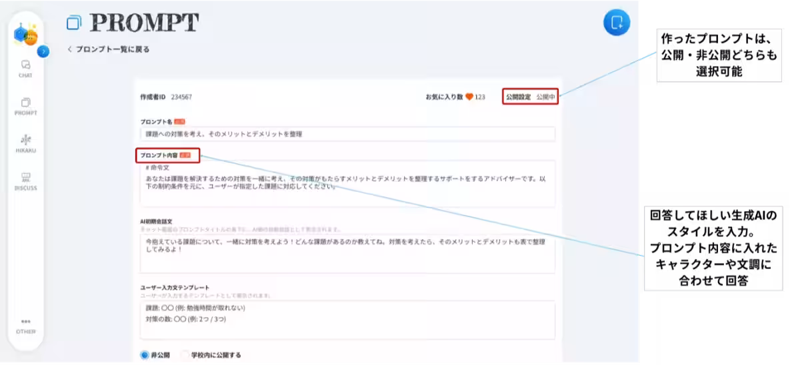Click the orange heart favorite icon
Viewport: 800px width, 365px height.
click(x=469, y=97)
